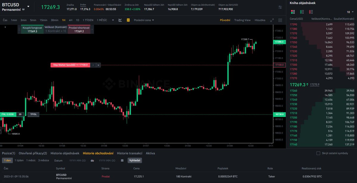This screenshot has height=183, width=357.
Task: Select the 5min interval
Action: pos(33,20)
